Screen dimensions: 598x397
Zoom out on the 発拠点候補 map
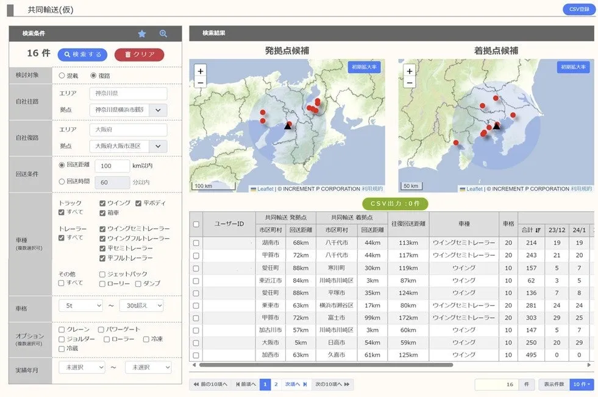coord(201,83)
